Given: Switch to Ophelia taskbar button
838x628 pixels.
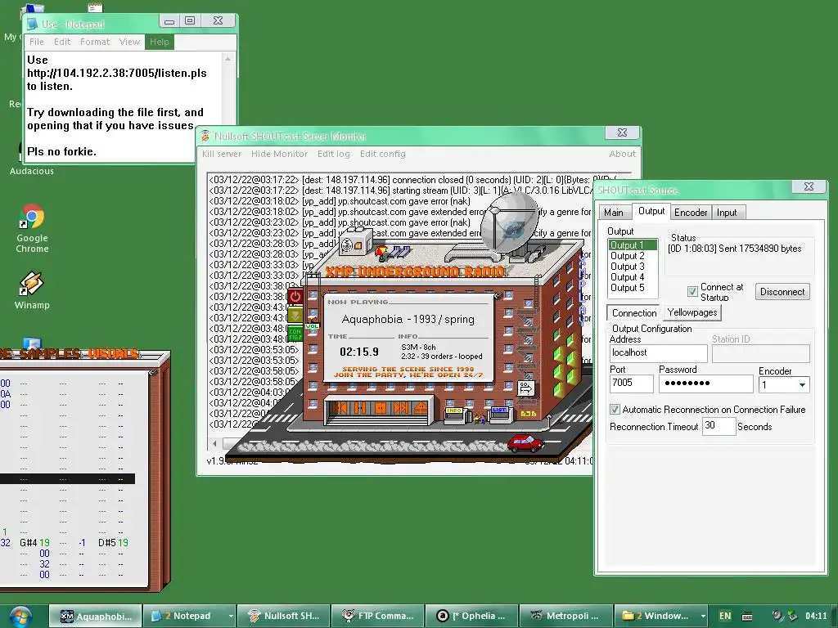Looking at the screenshot, I should [x=471, y=616].
